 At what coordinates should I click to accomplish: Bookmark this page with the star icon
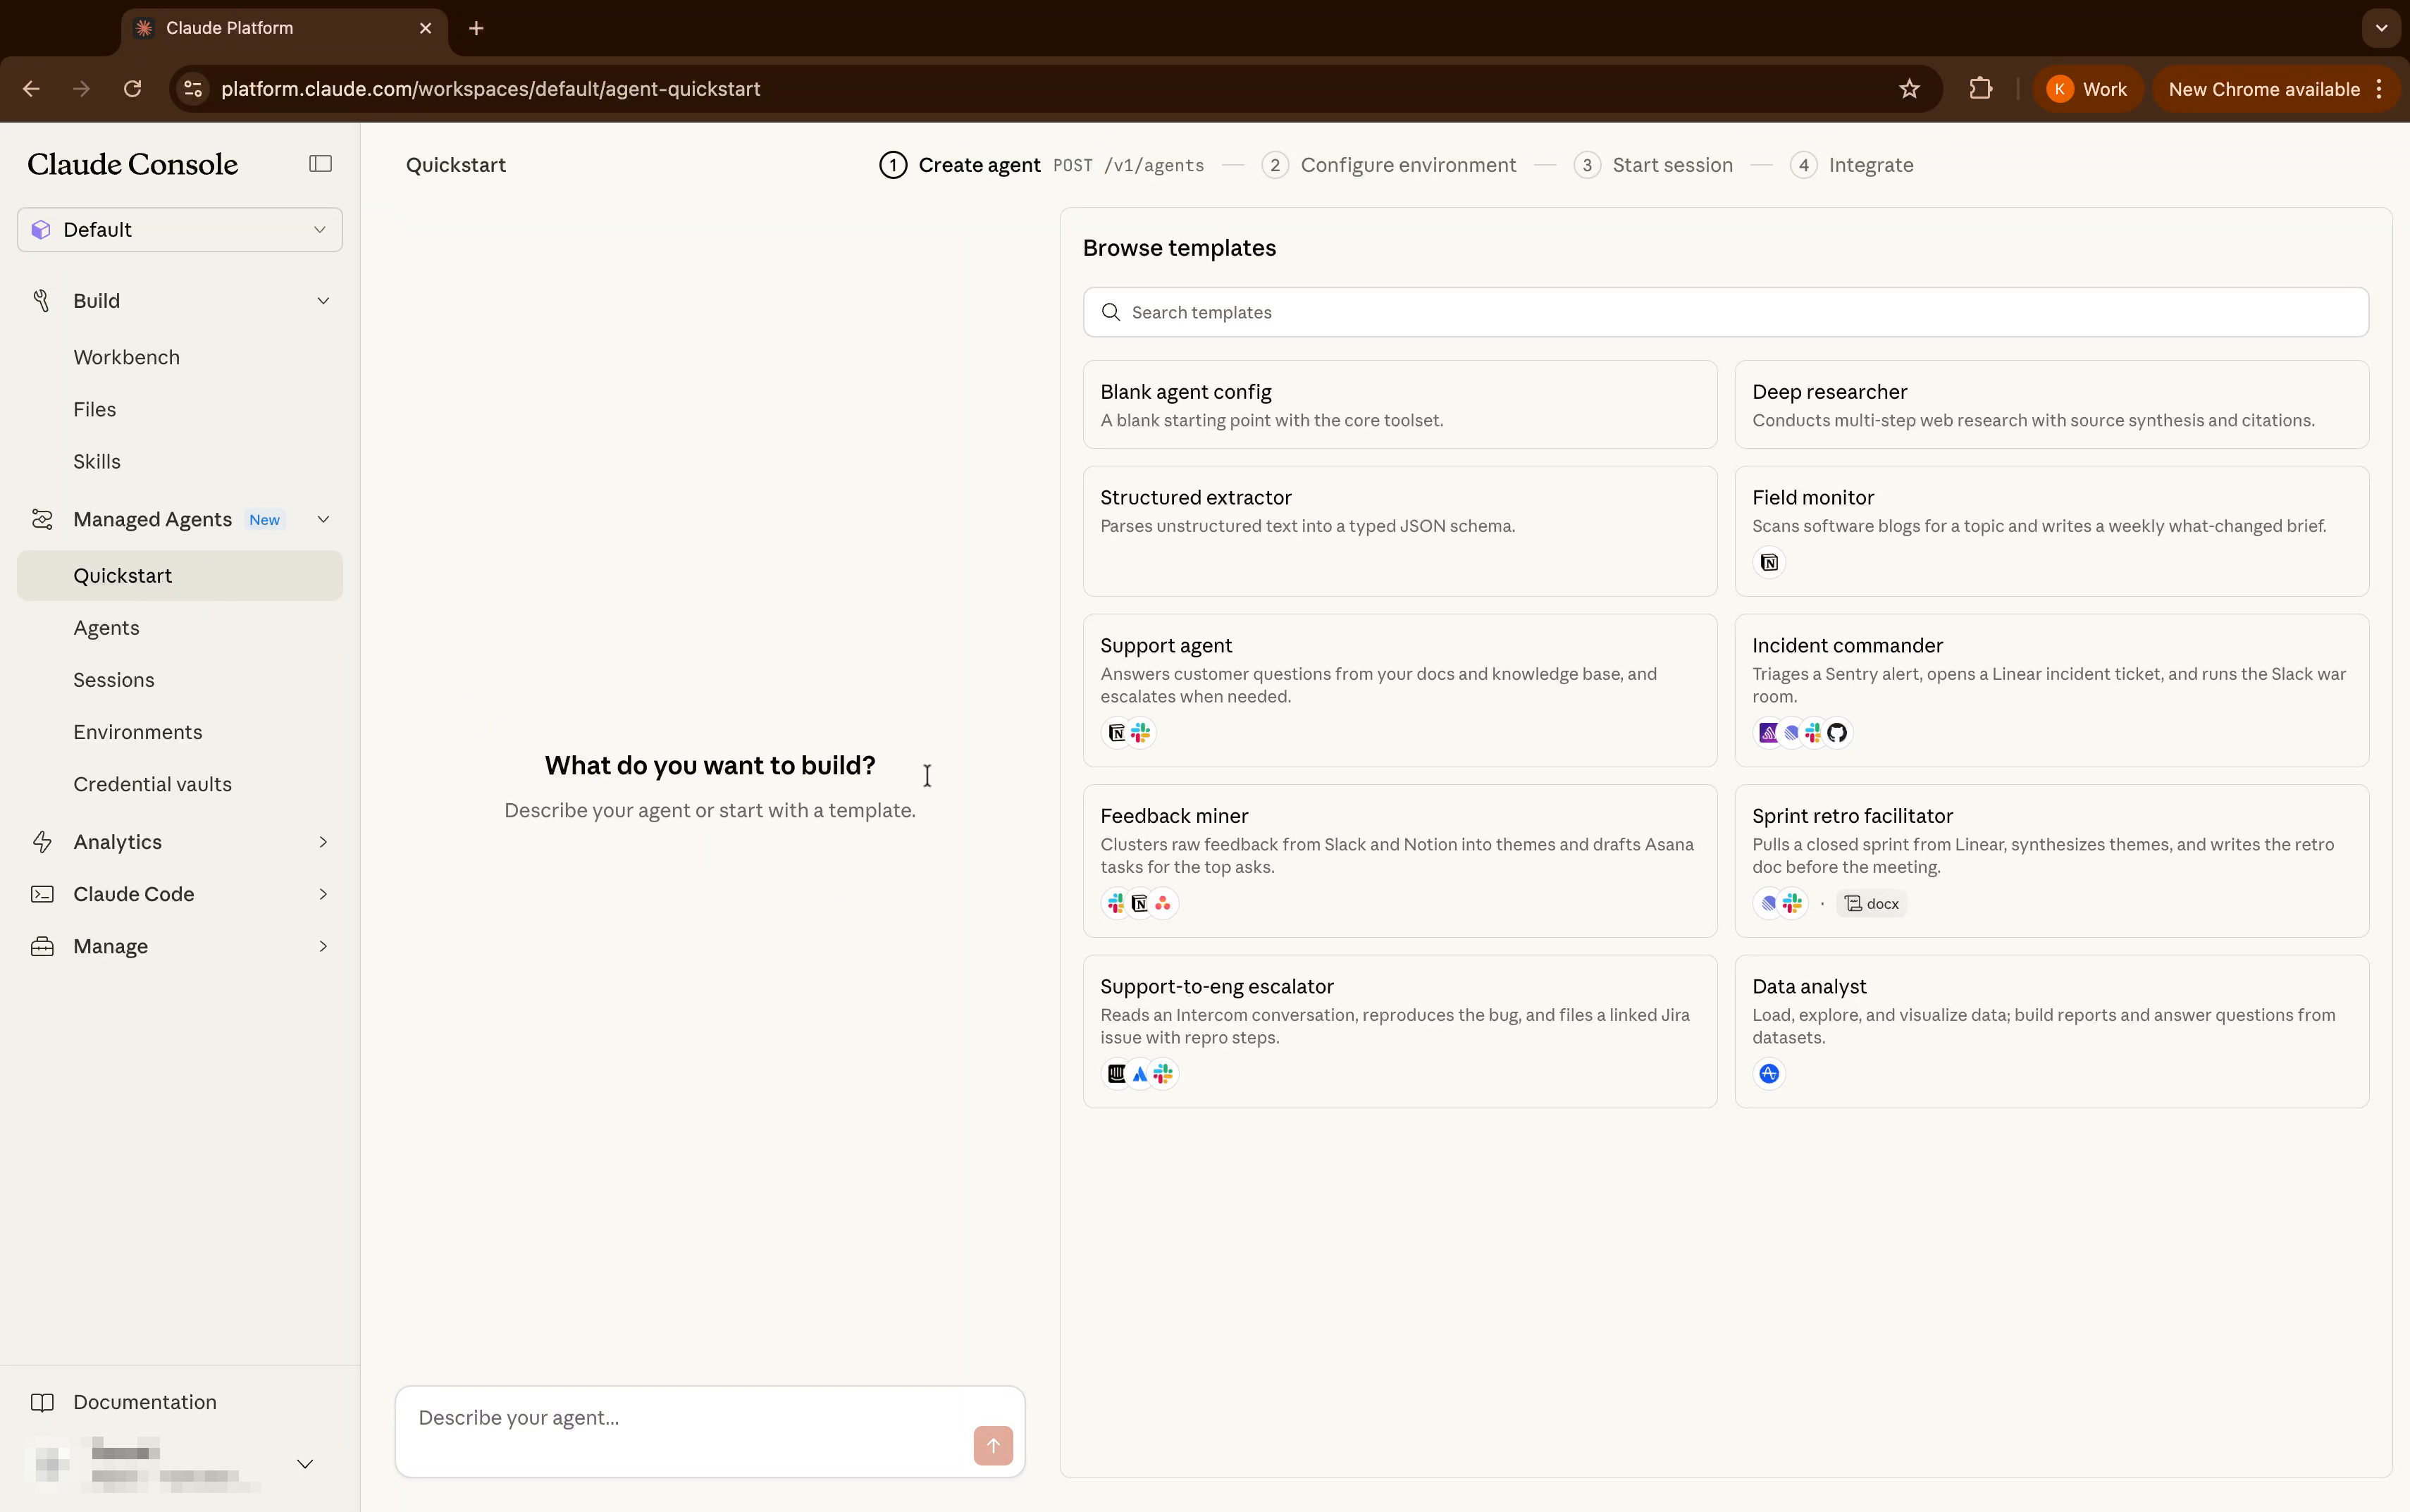[1909, 89]
